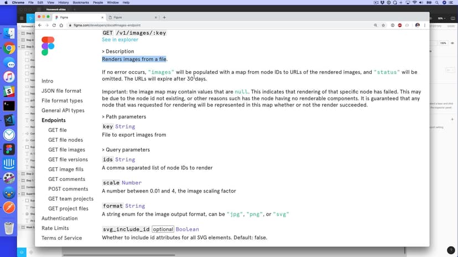Open POST comments endpoint docs

pyautogui.click(x=67, y=189)
